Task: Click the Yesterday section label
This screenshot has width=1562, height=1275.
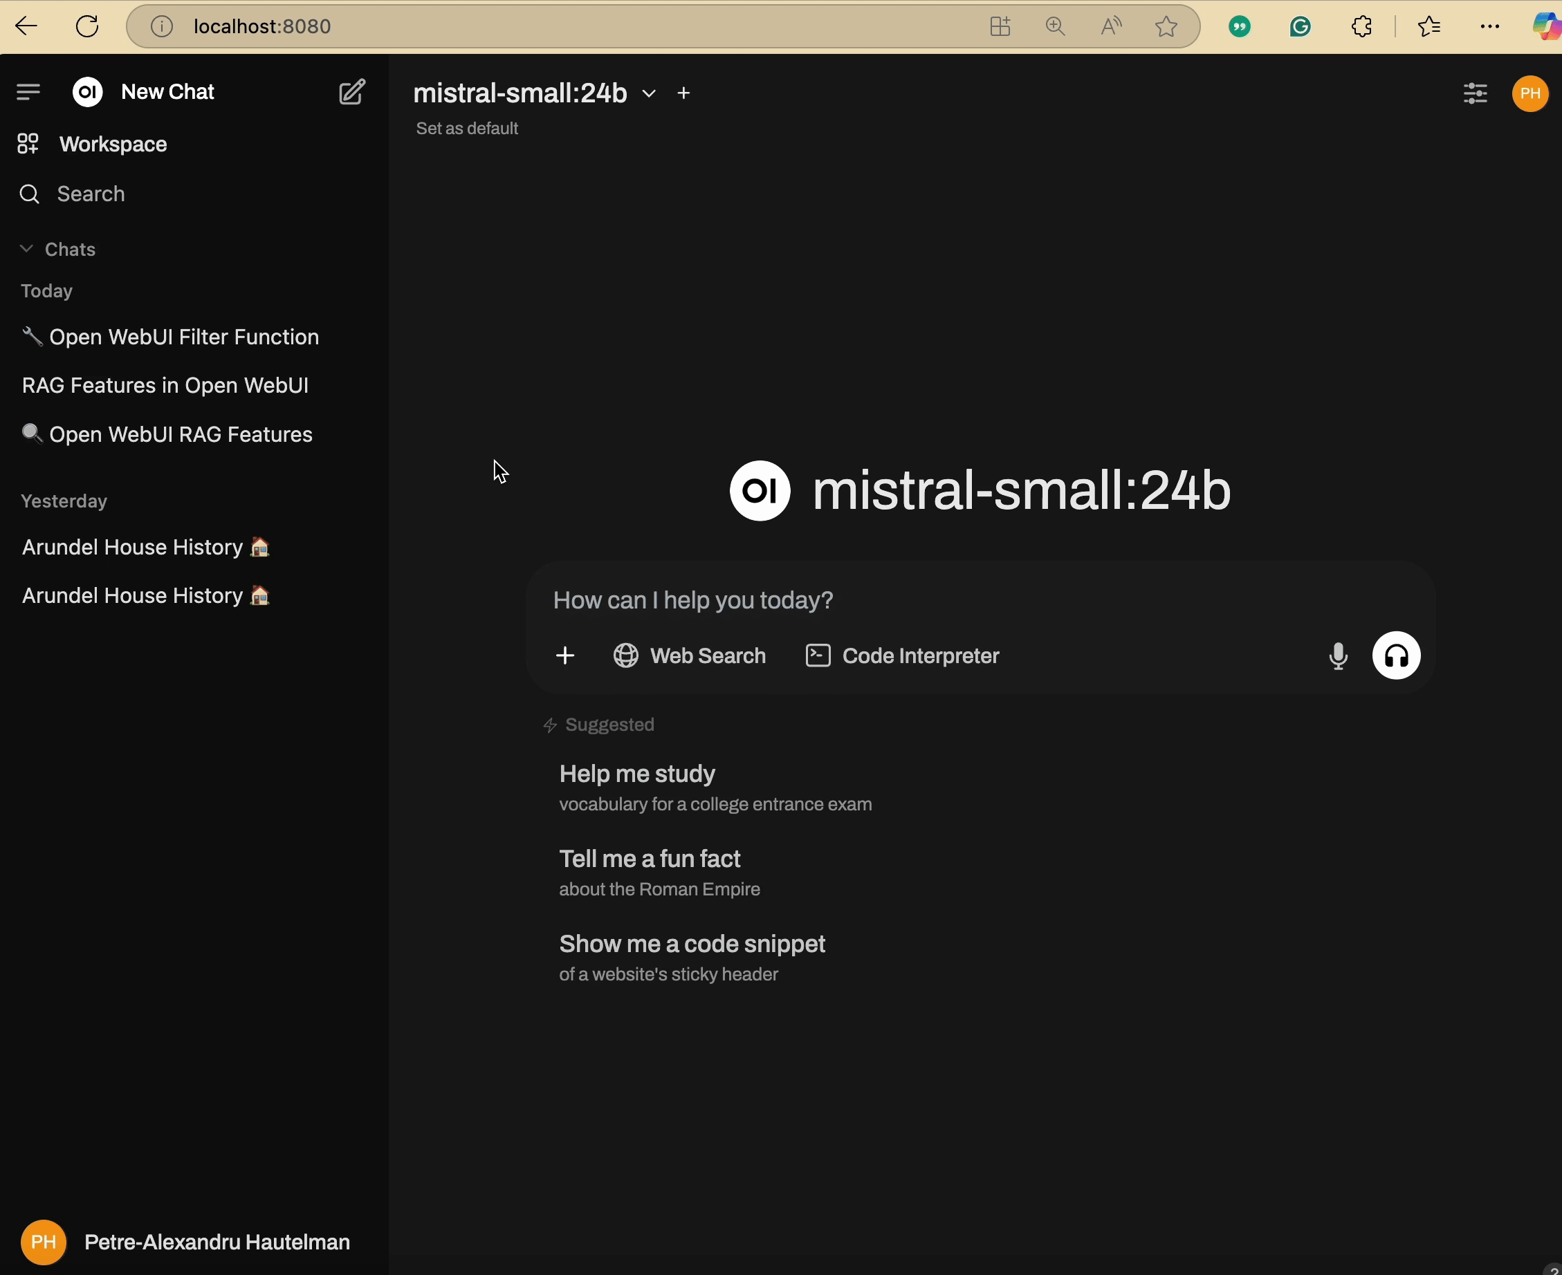Action: (x=64, y=501)
